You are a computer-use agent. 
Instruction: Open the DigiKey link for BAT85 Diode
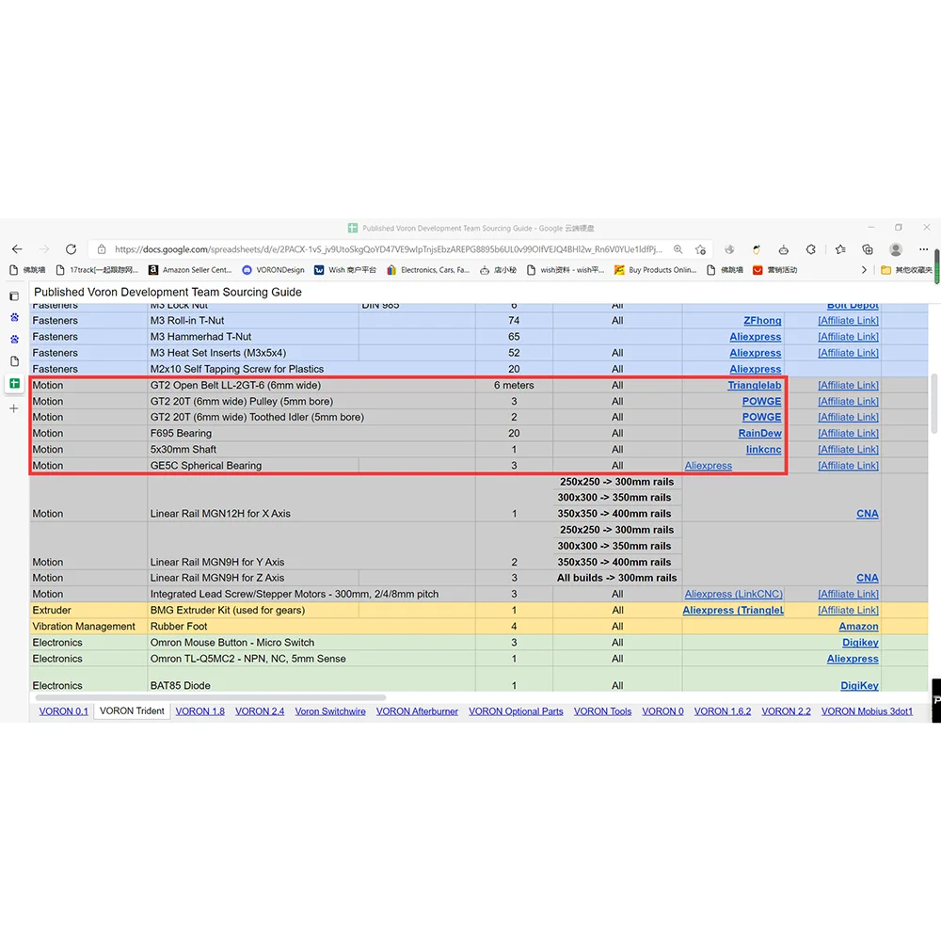(859, 685)
